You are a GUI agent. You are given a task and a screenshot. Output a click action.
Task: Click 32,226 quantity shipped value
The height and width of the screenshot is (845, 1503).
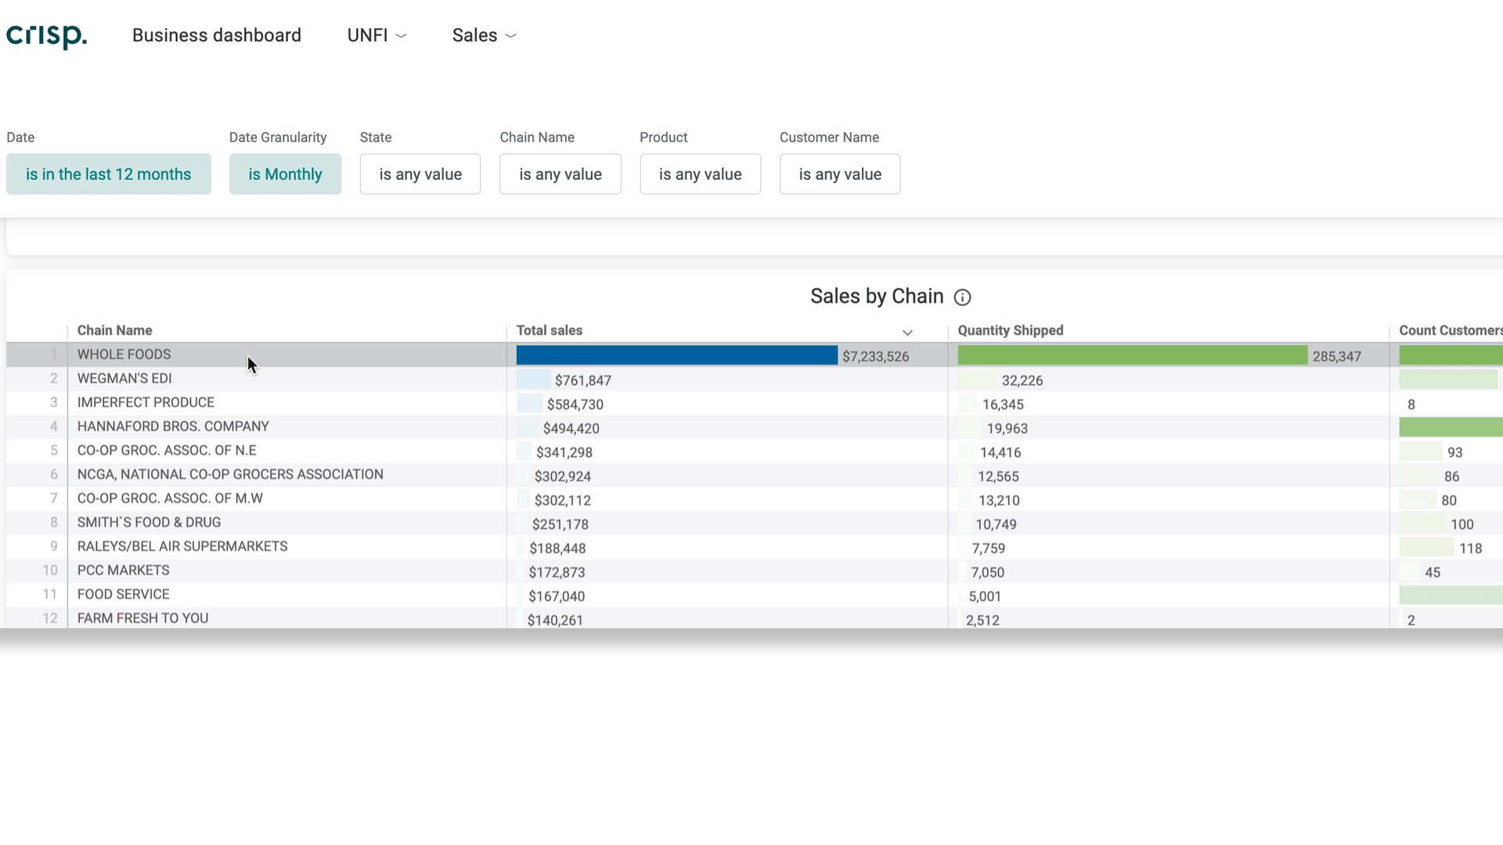(1022, 381)
